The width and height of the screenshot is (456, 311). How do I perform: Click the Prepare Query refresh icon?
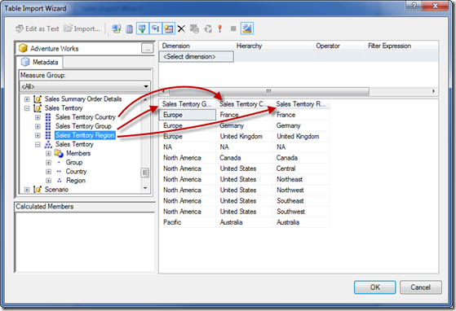[208, 28]
